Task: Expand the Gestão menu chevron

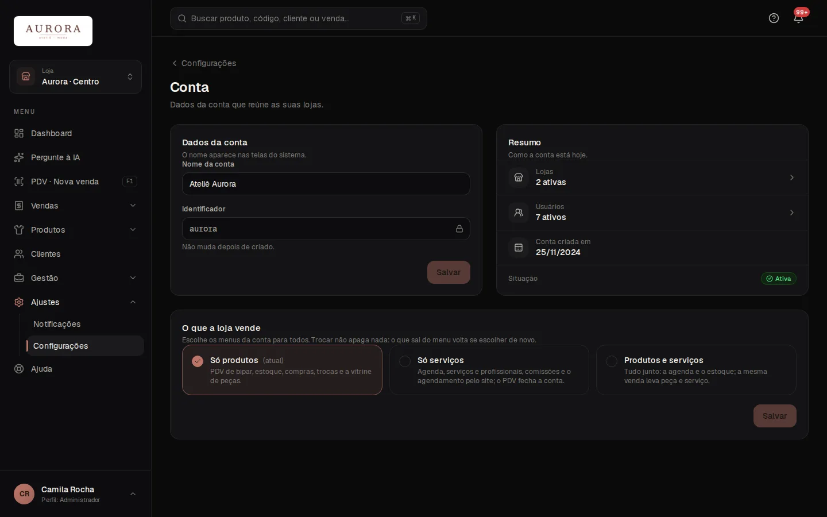Action: [133, 278]
